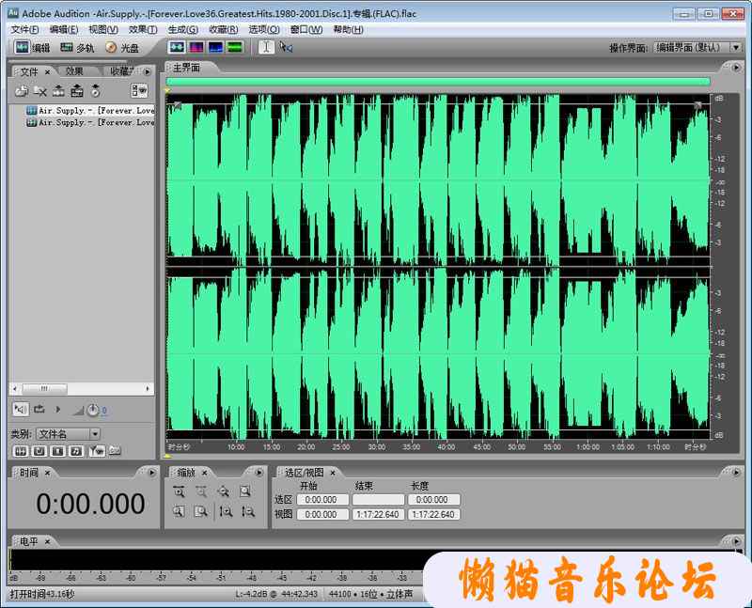Screen dimensions: 752x608
Task: Select the Time Selection tool
Action: [266, 47]
